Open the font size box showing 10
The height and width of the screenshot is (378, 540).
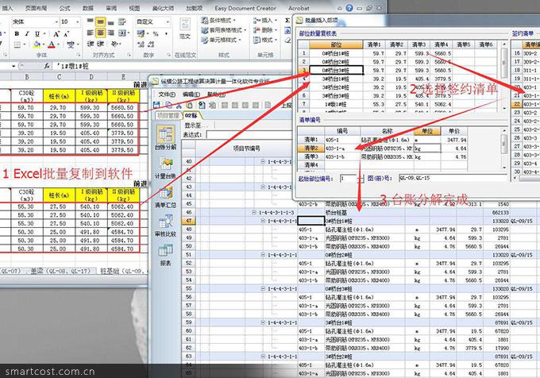pos(70,21)
